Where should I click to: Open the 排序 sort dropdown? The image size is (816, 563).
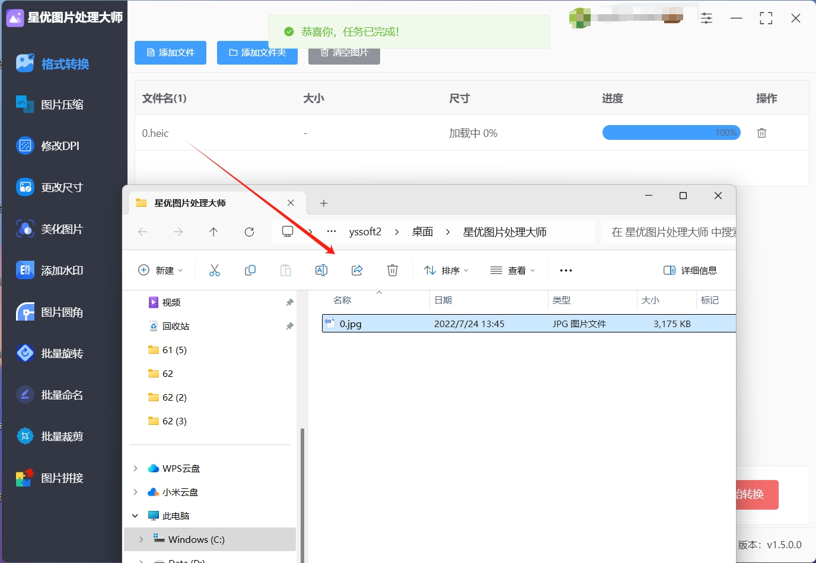[x=447, y=270]
